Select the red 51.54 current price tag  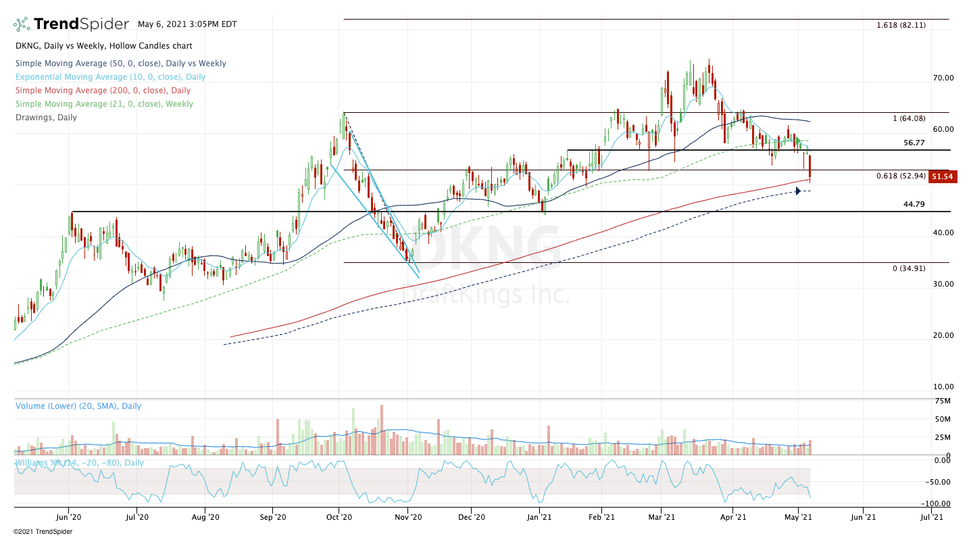[x=941, y=176]
